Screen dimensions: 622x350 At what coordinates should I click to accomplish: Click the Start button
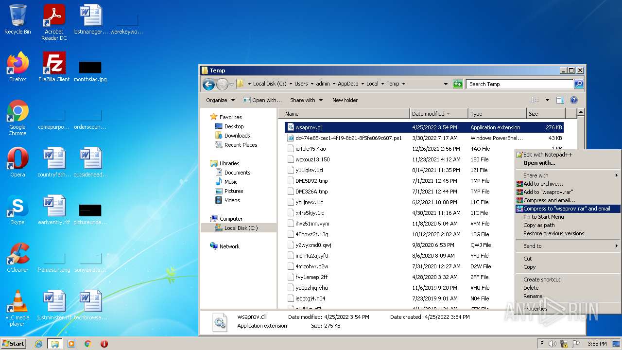(x=14, y=344)
